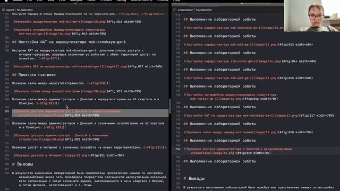Open the Window menu in menu bar

tap(163, 1)
